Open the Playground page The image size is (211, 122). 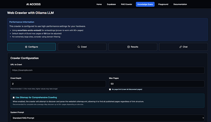click(x=163, y=4)
